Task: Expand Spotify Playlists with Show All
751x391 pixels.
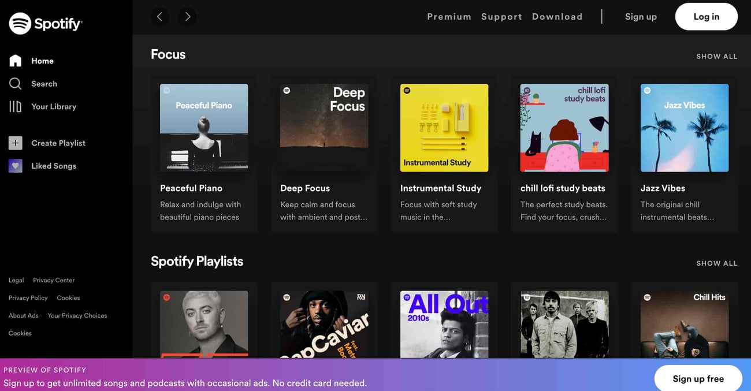Action: tap(716, 263)
